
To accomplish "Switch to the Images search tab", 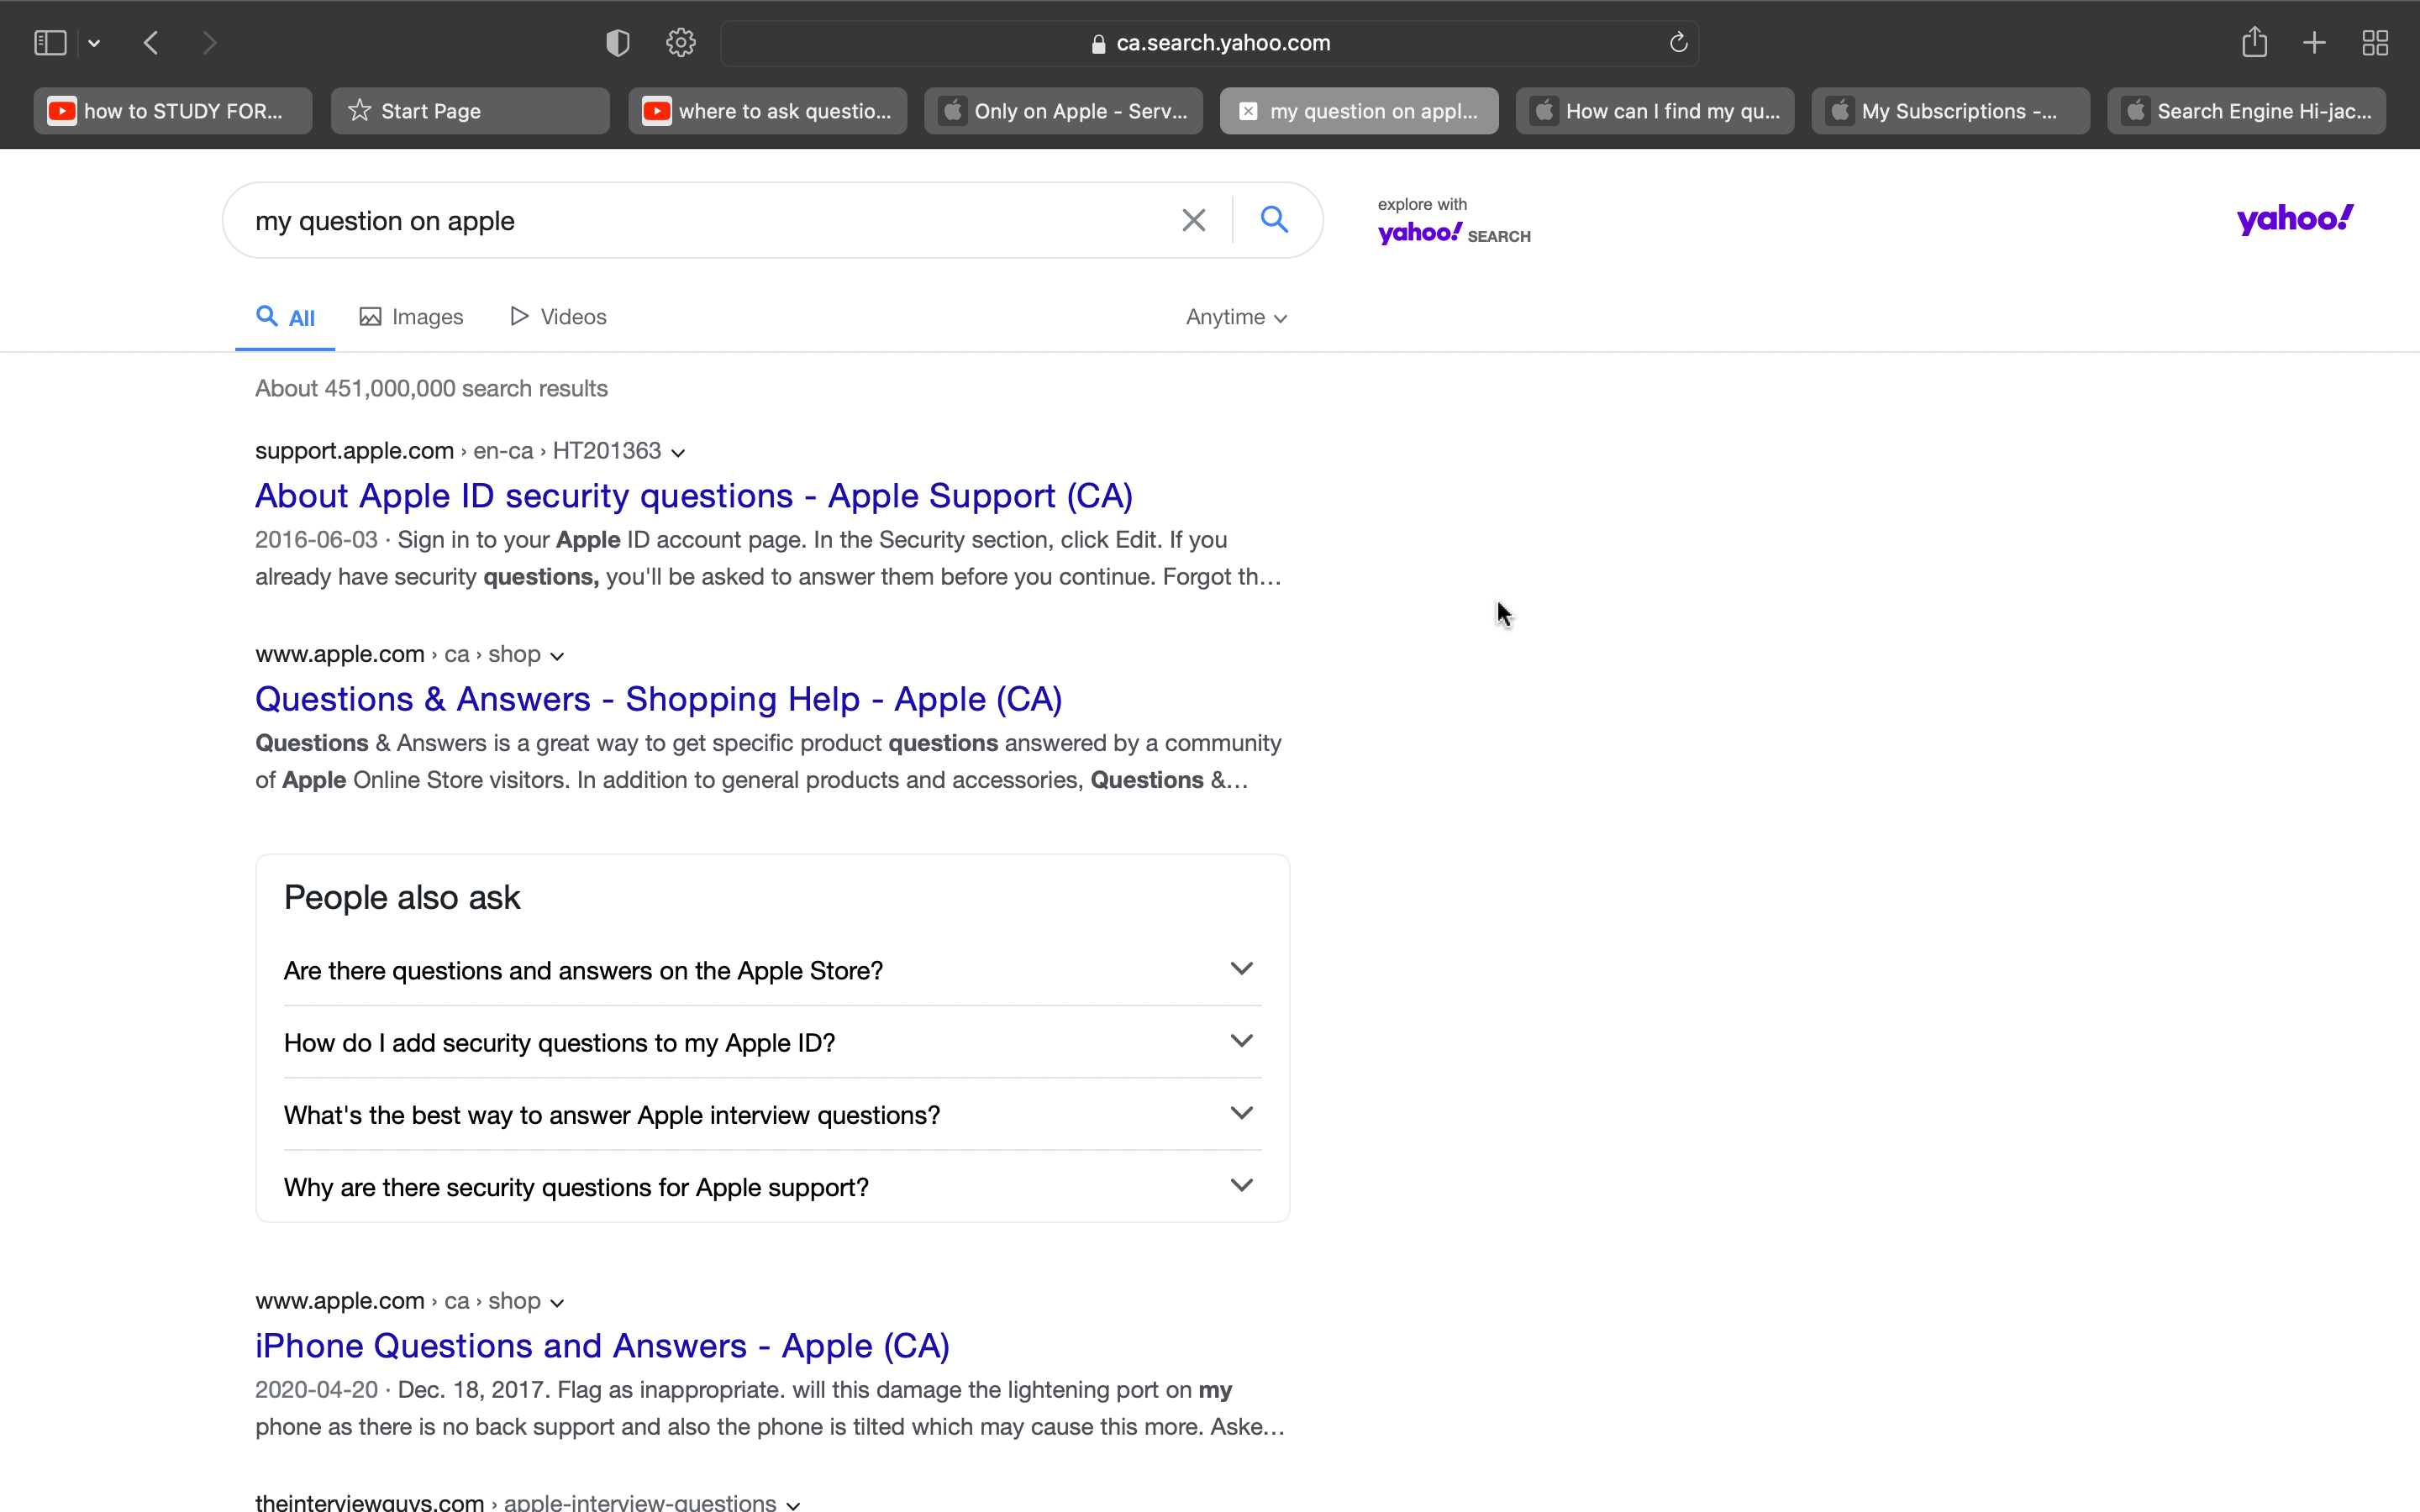I will [411, 317].
